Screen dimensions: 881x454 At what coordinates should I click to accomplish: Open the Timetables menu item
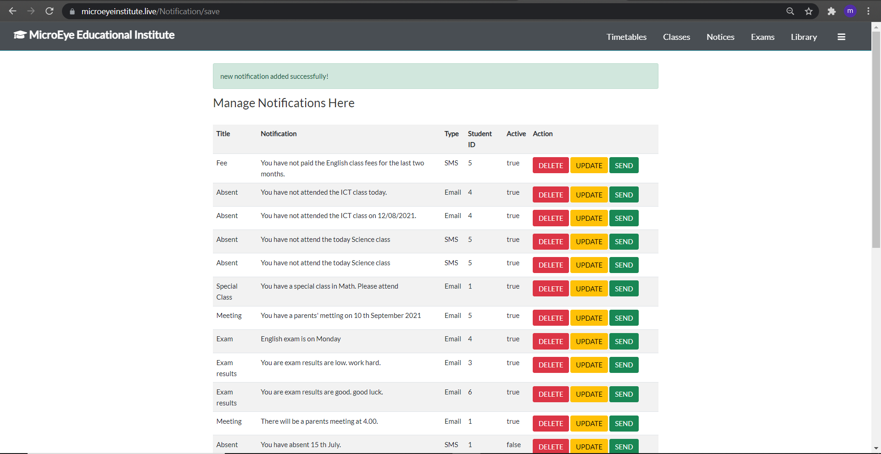(x=626, y=37)
